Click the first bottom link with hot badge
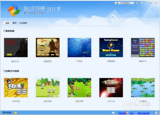This screenshot has width=160, height=115. tap(122, 113)
